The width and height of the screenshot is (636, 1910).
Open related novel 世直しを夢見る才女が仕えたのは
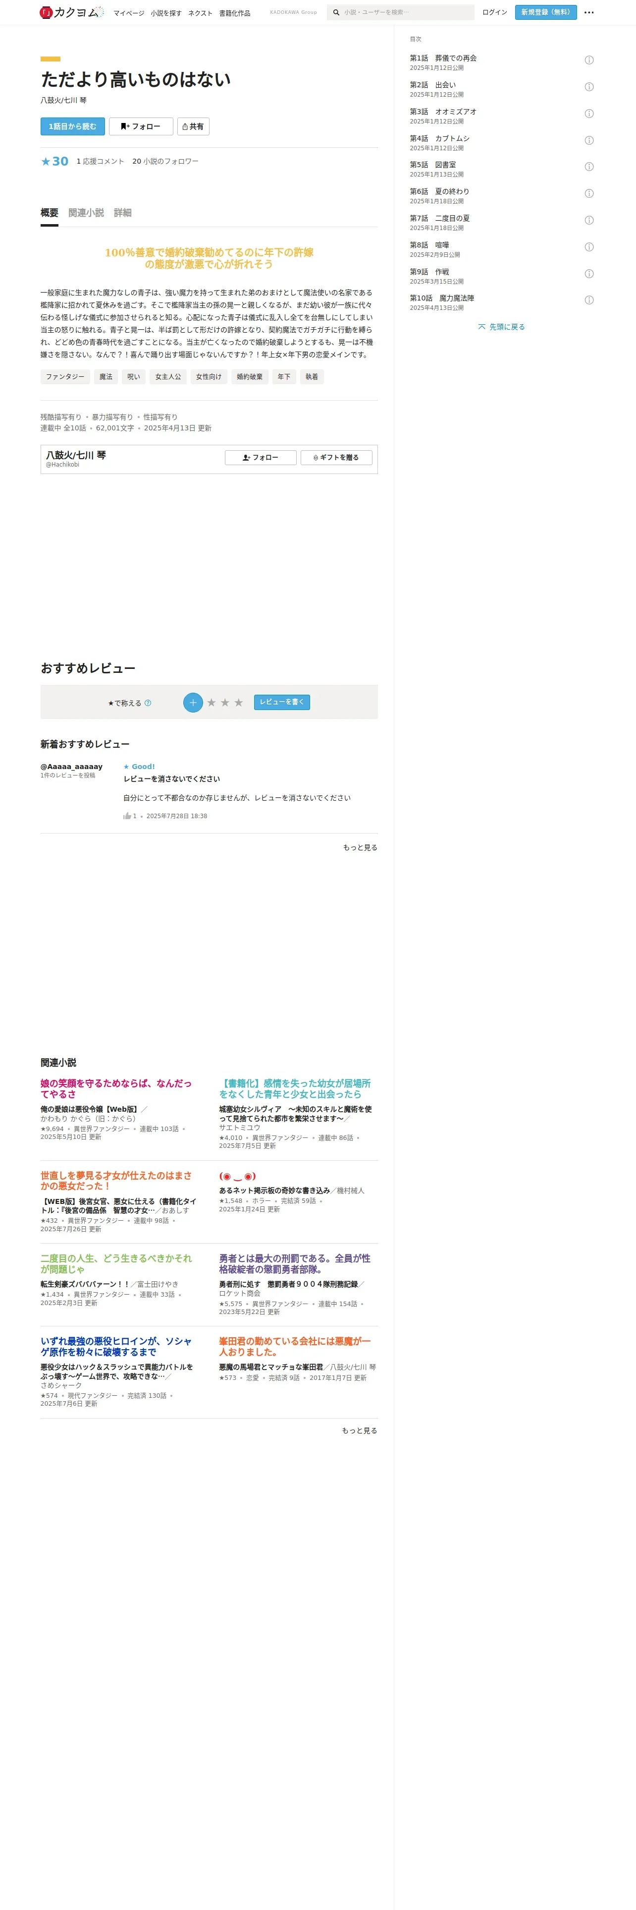click(116, 1181)
